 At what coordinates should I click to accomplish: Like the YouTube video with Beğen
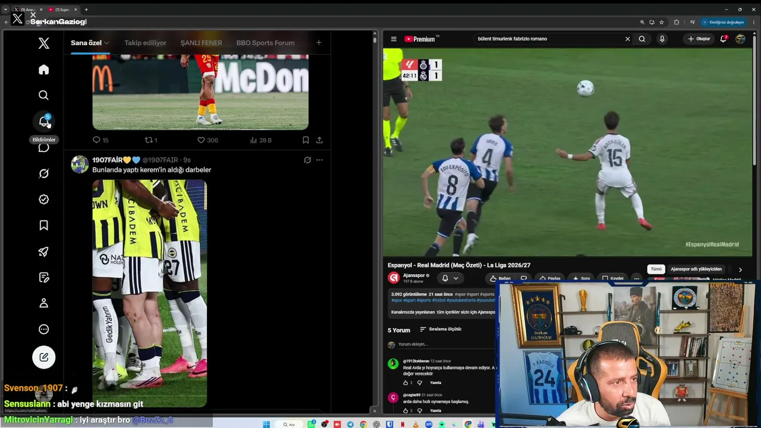point(501,278)
